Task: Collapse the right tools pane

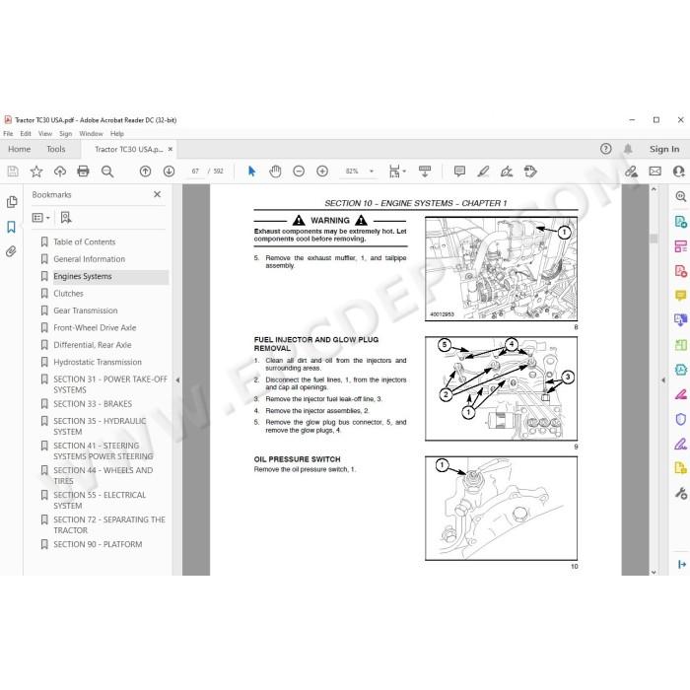Action: pyautogui.click(x=663, y=379)
